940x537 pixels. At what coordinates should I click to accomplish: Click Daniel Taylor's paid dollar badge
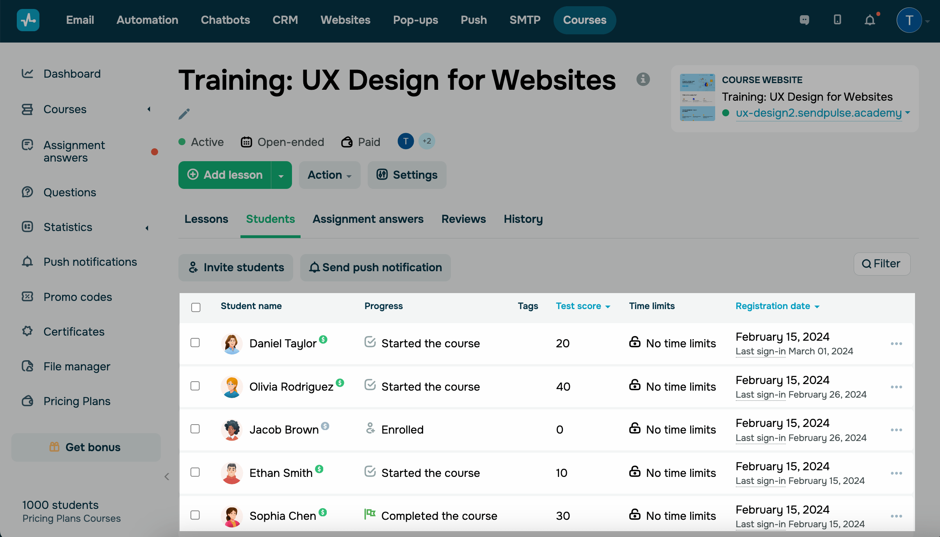(x=323, y=339)
